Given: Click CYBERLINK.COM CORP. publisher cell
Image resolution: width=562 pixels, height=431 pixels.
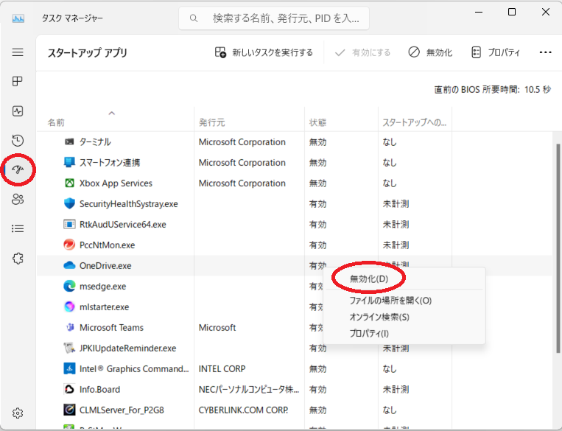Looking at the screenshot, I should 243,410.
